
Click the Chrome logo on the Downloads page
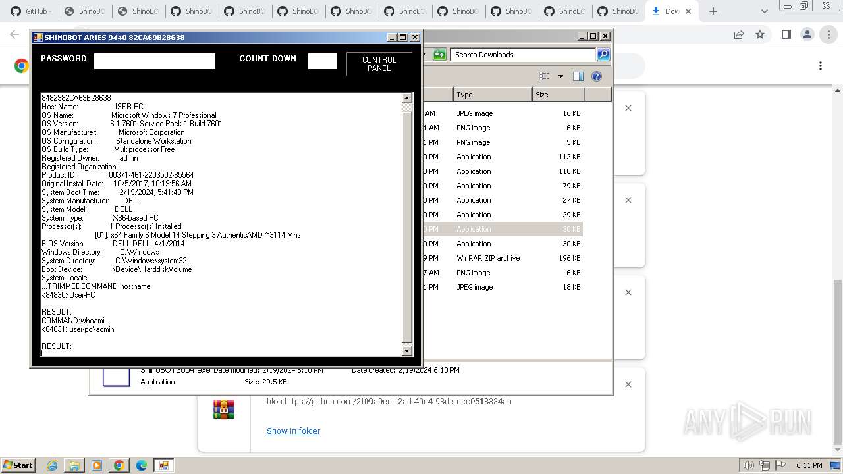click(x=22, y=66)
